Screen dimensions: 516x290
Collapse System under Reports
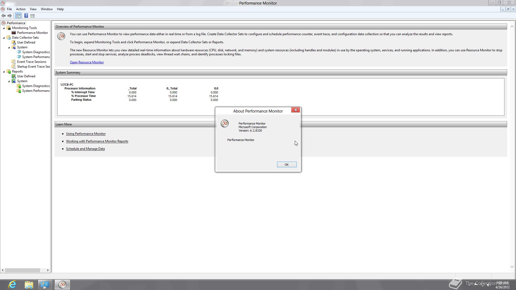tap(9, 81)
